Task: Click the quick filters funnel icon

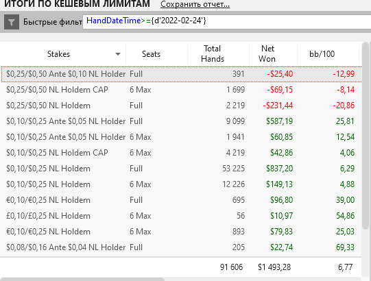Action: [x=12, y=22]
